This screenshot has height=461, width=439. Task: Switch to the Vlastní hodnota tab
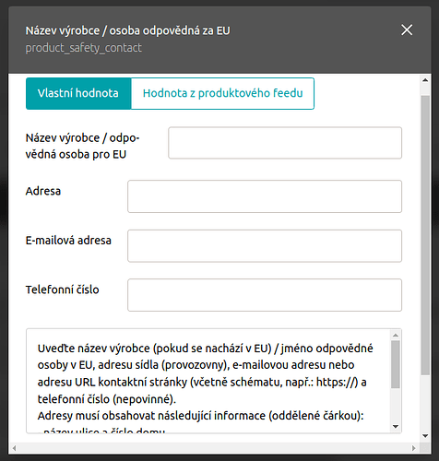pyautogui.click(x=78, y=93)
